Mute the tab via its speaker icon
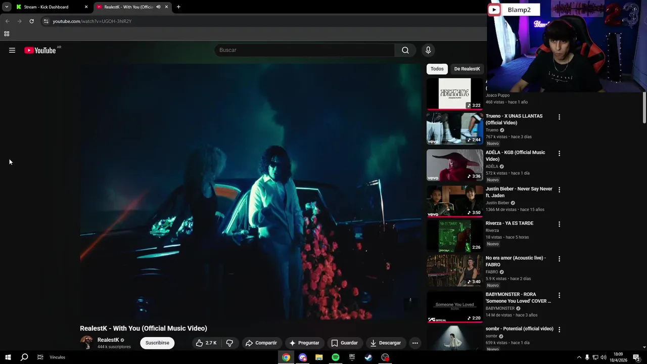The width and height of the screenshot is (647, 364). pyautogui.click(x=158, y=7)
